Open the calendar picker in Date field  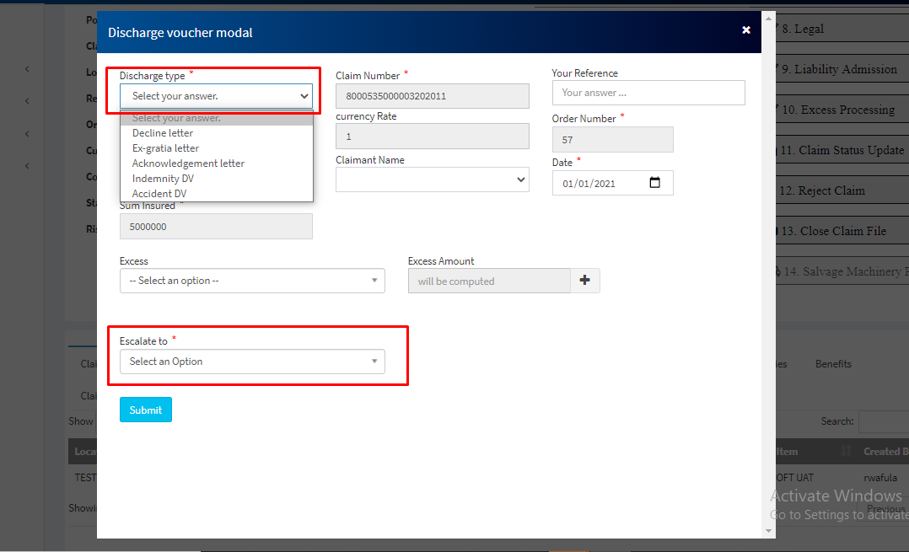click(x=655, y=183)
